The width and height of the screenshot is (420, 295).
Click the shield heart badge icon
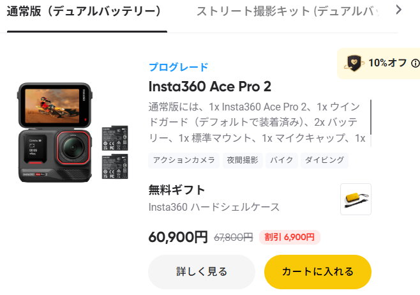click(x=354, y=63)
